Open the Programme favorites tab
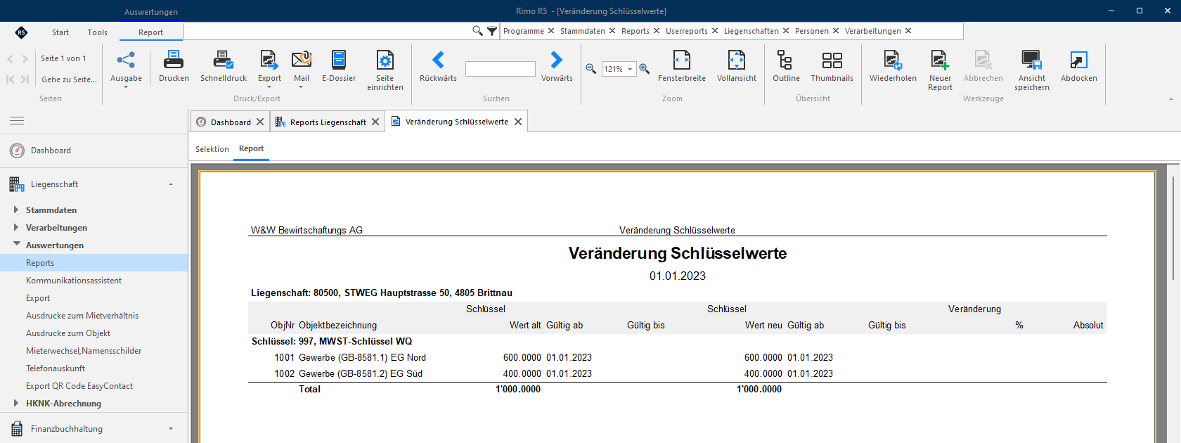The image size is (1181, 443). (524, 31)
